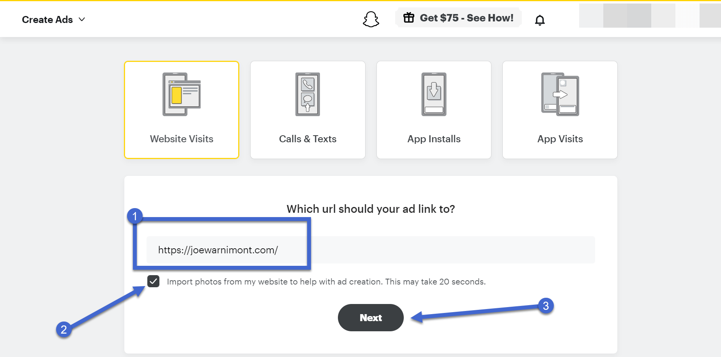
Task: Expand the Create Ads chevron arrow
Action: [82, 19]
